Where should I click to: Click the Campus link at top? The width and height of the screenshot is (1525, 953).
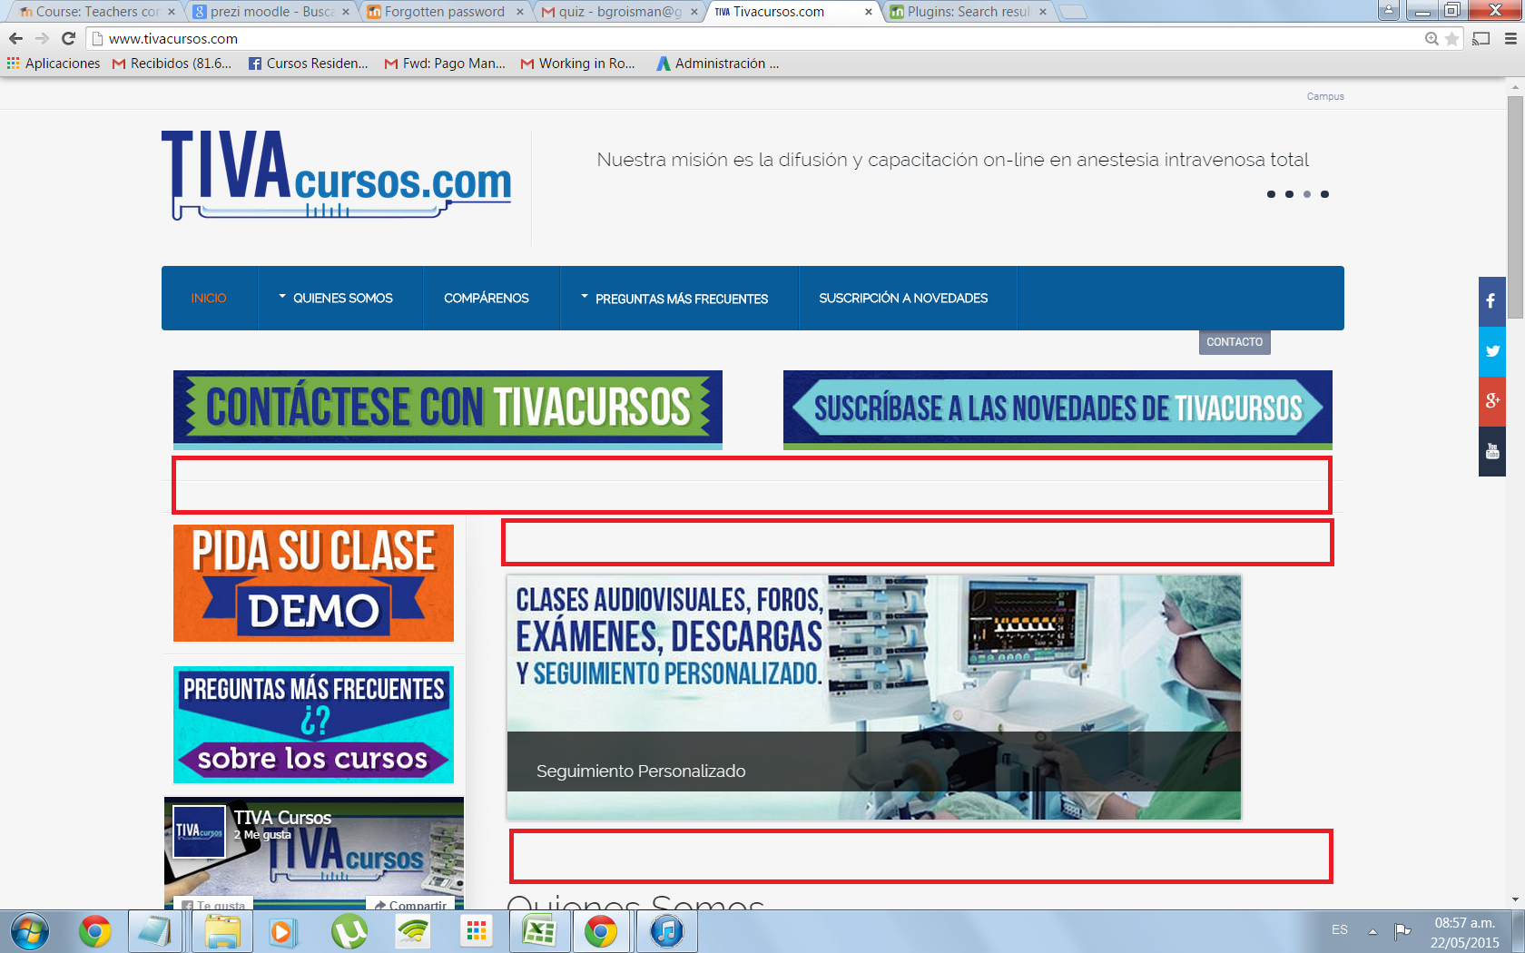(x=1325, y=96)
